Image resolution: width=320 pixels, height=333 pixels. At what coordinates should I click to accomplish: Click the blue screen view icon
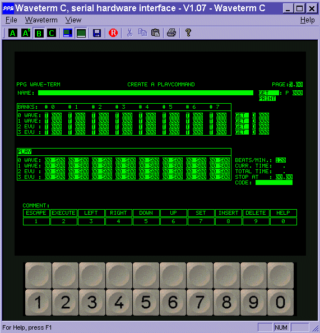coord(68,33)
